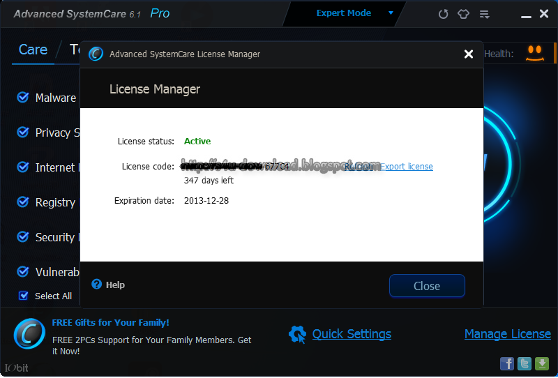Viewport: 558px width, 378px height.
Task: Uncheck the Select All checkbox
Action: click(x=24, y=296)
